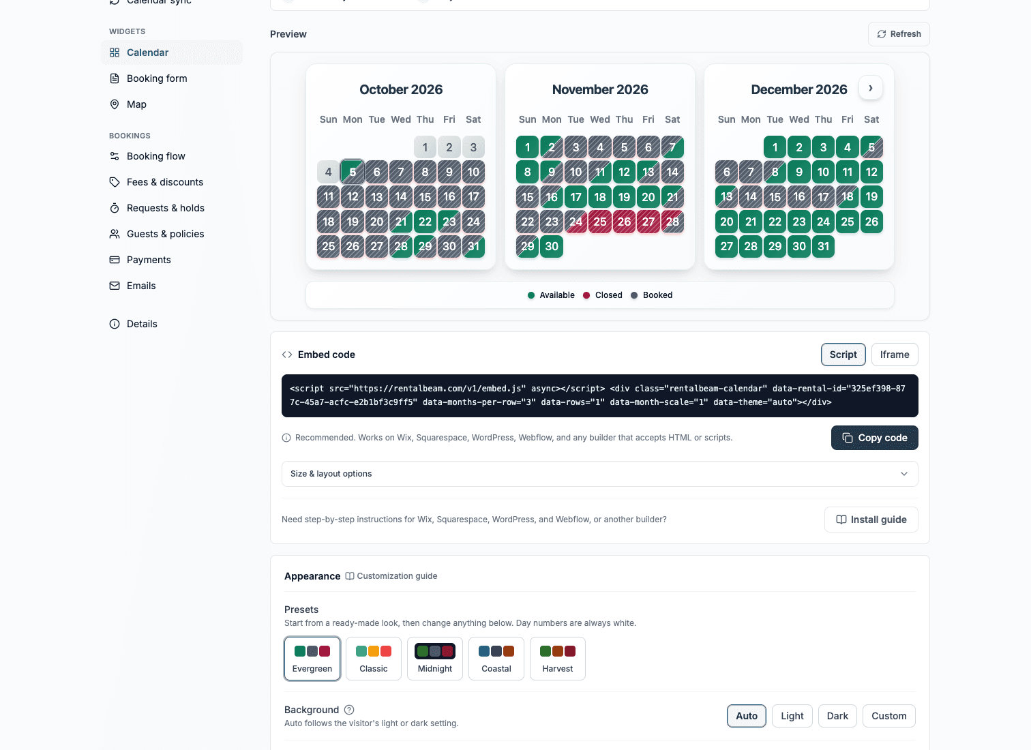Open the Customization guide link
This screenshot has height=750, width=1031.
click(391, 576)
